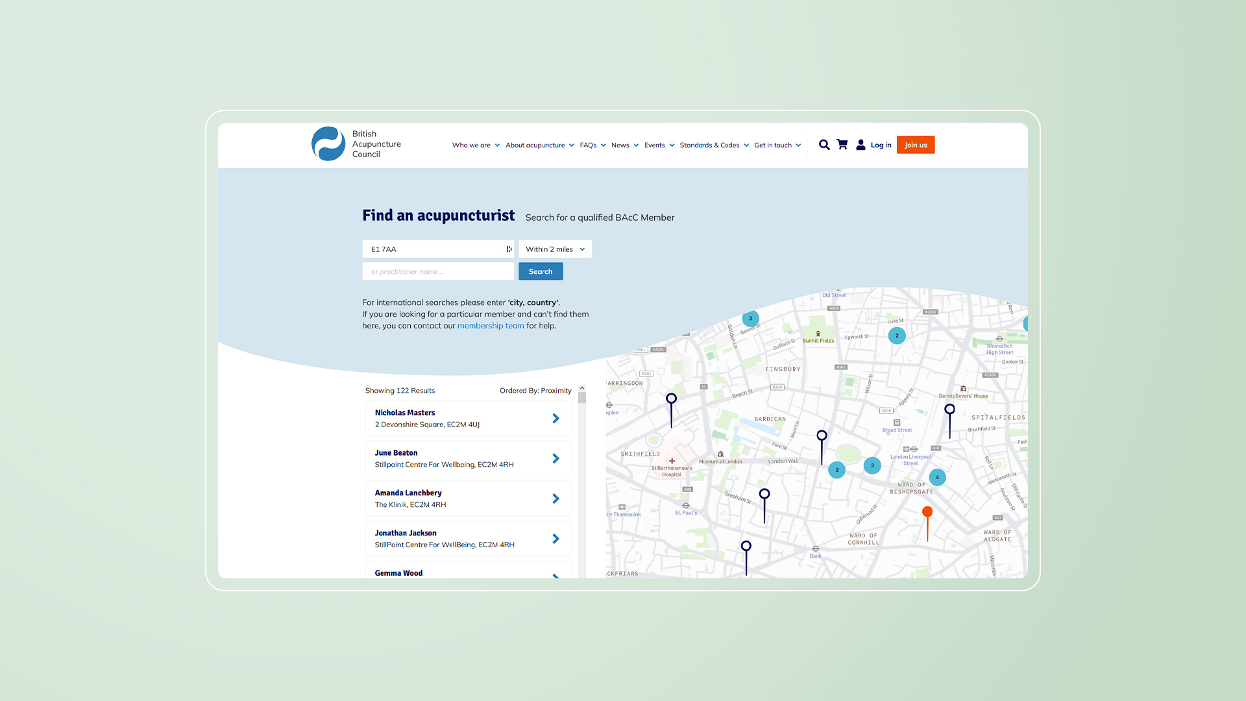
Task: Open June Beaton result arrow
Action: click(x=556, y=459)
